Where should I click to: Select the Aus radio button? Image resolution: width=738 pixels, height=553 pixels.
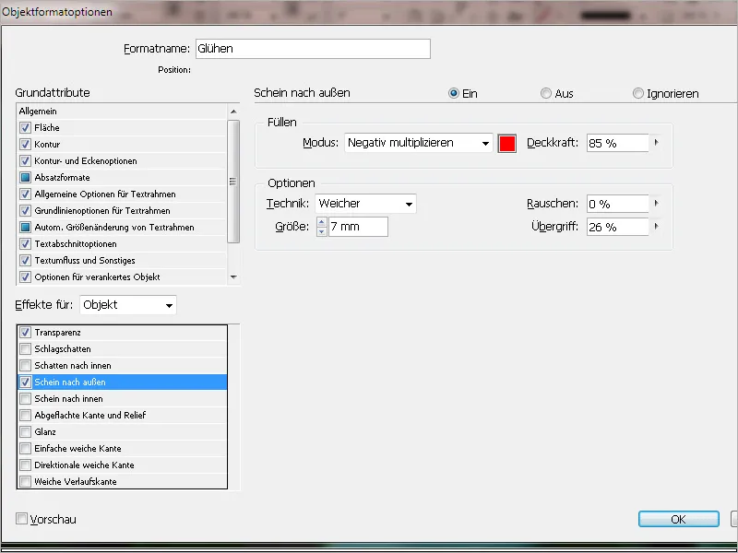(545, 93)
